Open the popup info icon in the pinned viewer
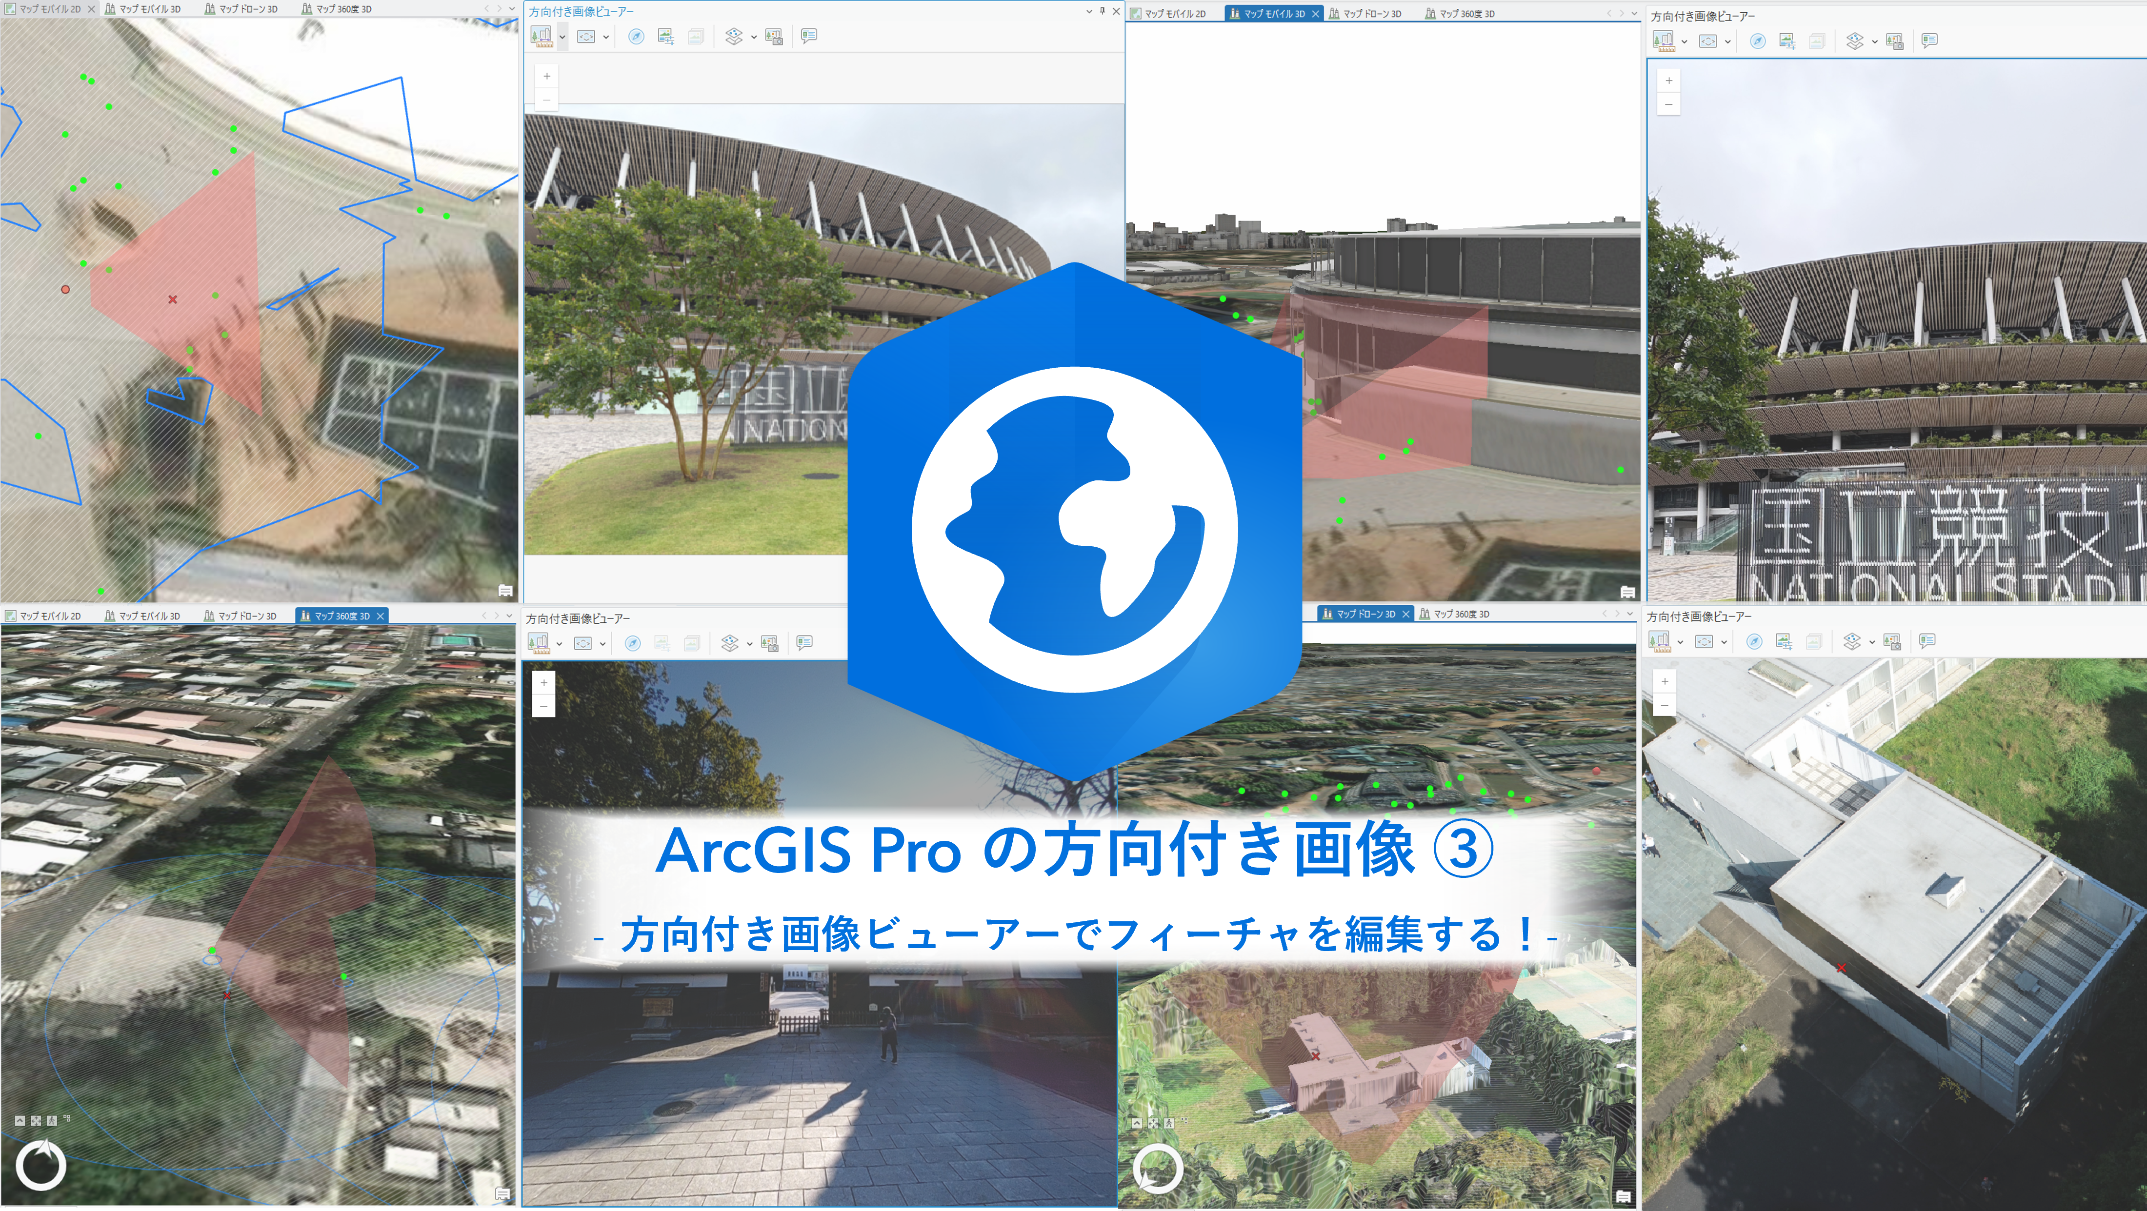The image size is (2147, 1211). coord(808,36)
